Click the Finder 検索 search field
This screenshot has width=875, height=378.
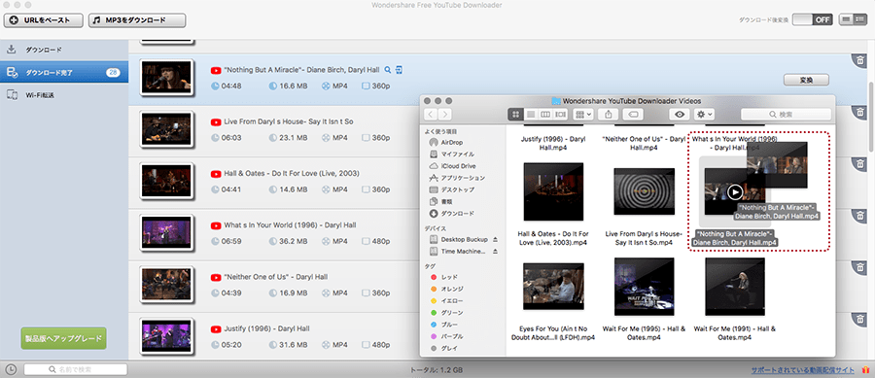(785, 115)
